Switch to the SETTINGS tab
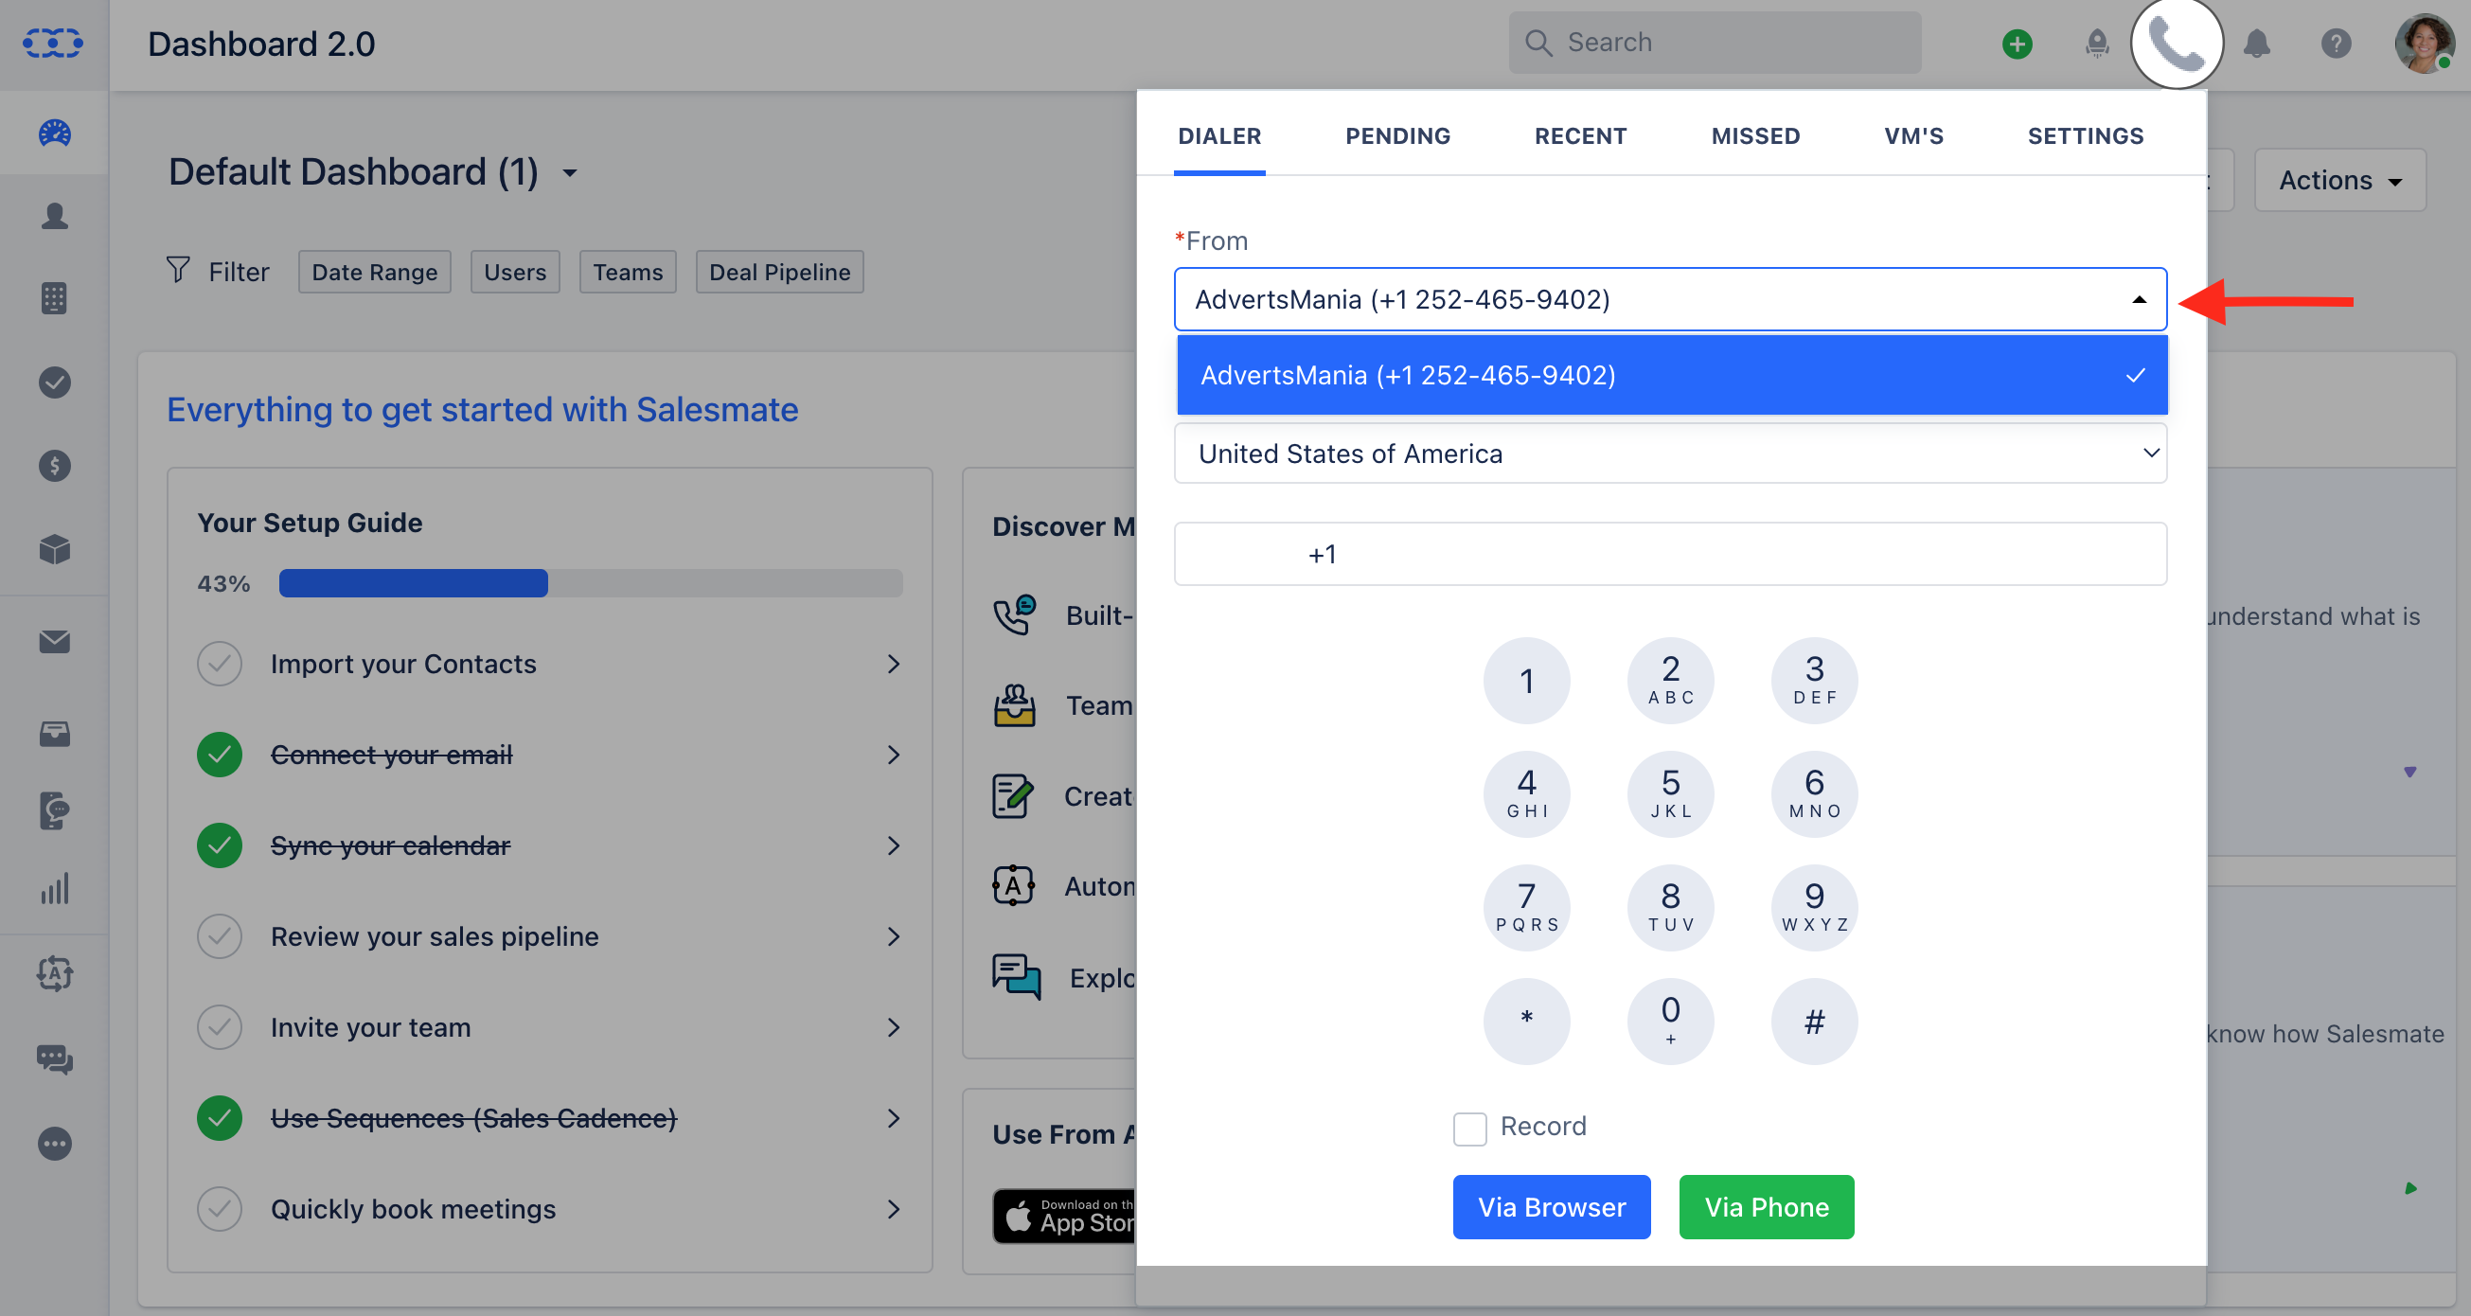The height and width of the screenshot is (1316, 2471). [2086, 136]
